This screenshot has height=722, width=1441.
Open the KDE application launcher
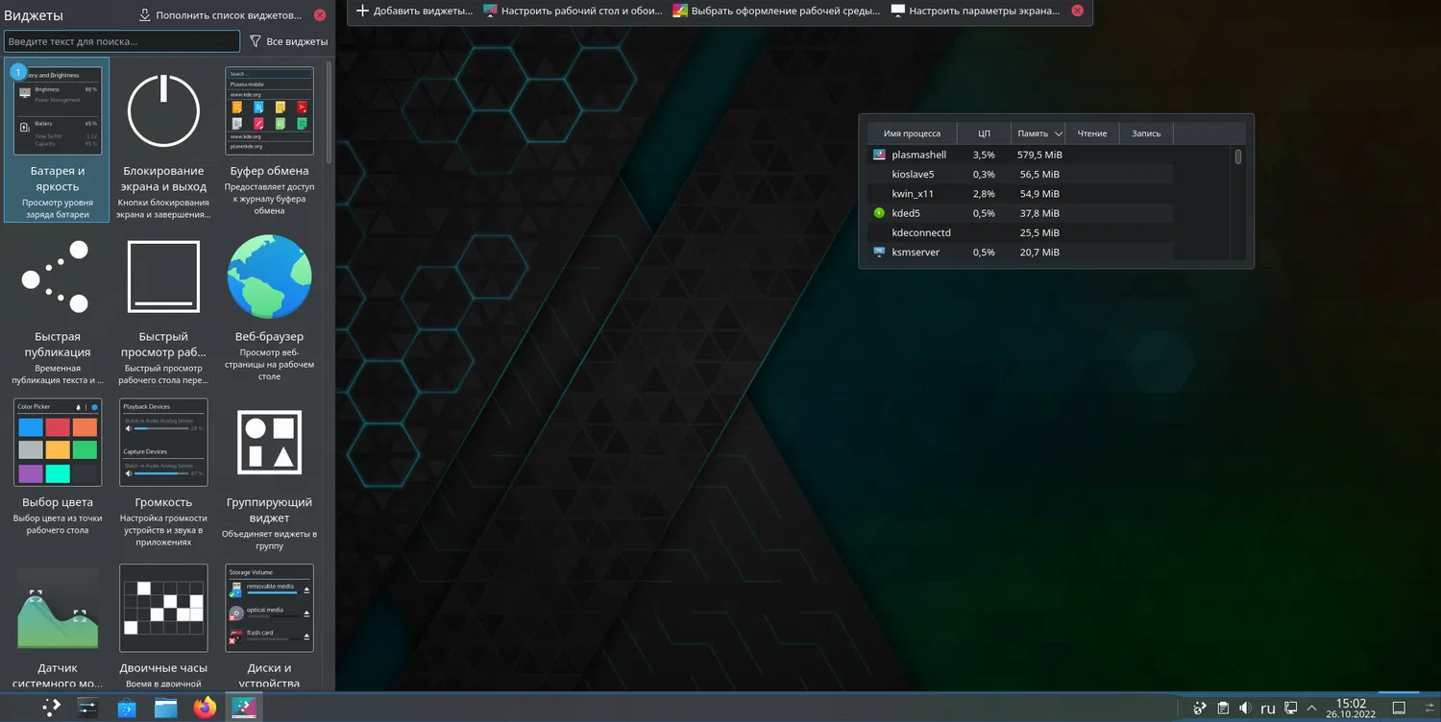pyautogui.click(x=51, y=708)
